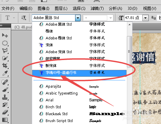Image resolution: width=161 pixels, height=124 pixels.
Task: Choose Aparajita in the font list
Action: (79, 86)
